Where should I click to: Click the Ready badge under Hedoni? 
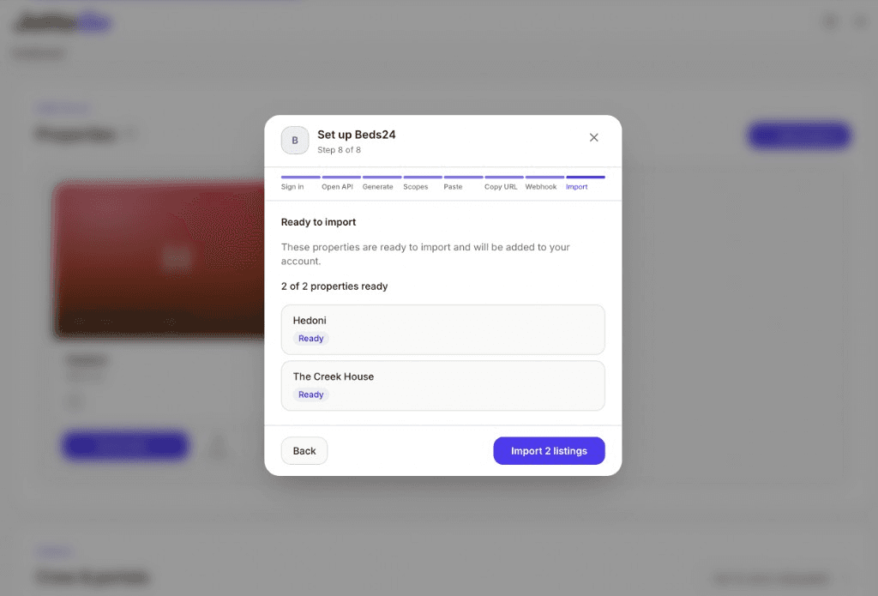pyautogui.click(x=310, y=339)
